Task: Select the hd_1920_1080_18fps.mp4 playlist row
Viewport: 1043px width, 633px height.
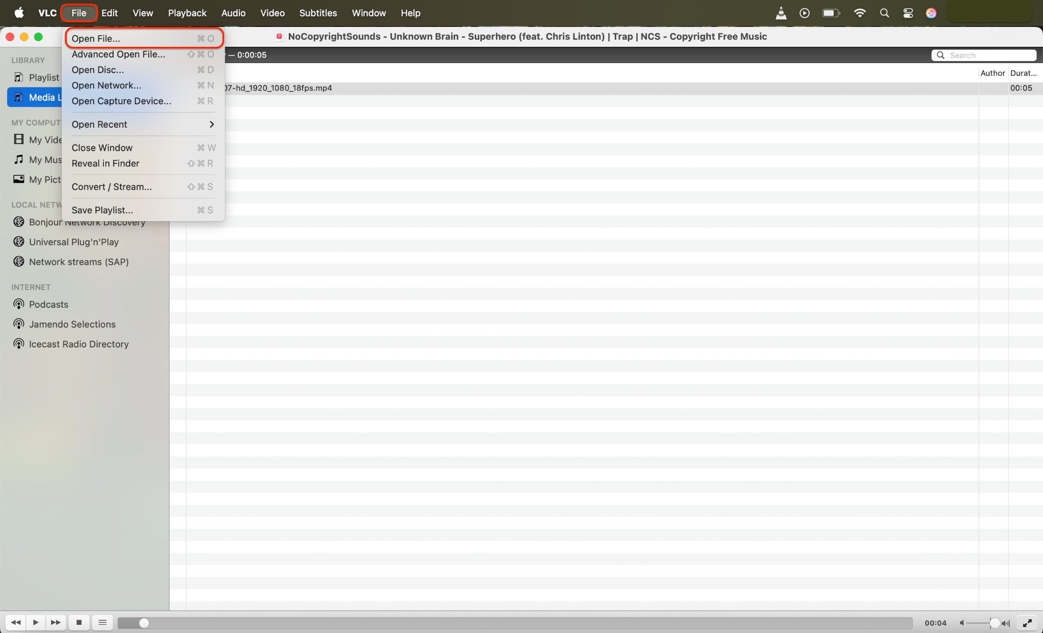Action: tap(606, 88)
